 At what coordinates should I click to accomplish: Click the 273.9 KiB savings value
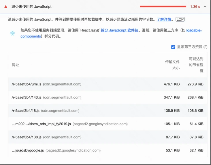coord(195,84)
